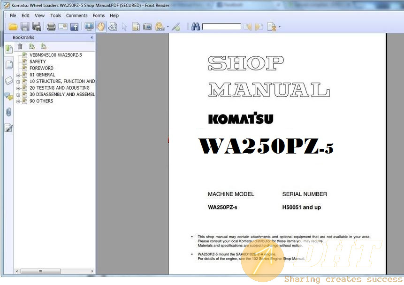This screenshot has height=285, width=404.
Task: Open the Pages thumbnails side panel icon
Action: point(9,65)
